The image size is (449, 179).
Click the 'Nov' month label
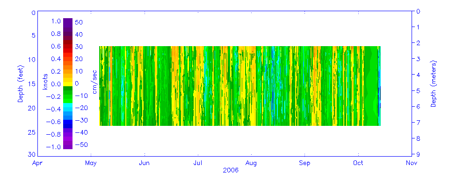tap(412, 163)
